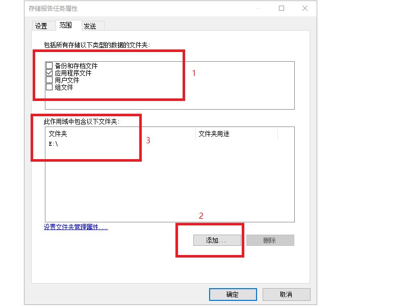Viewport: 408px width, 306px height.
Task: Confirm with the 确定 button
Action: pyautogui.click(x=233, y=294)
